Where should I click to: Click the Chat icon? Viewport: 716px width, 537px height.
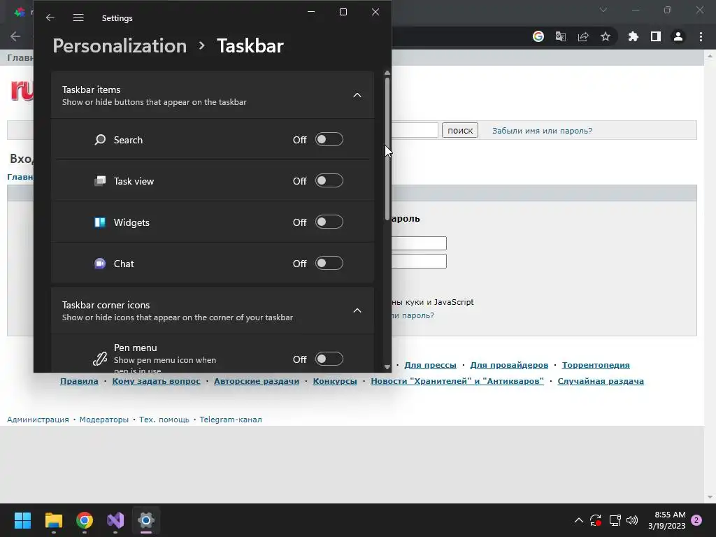100,264
